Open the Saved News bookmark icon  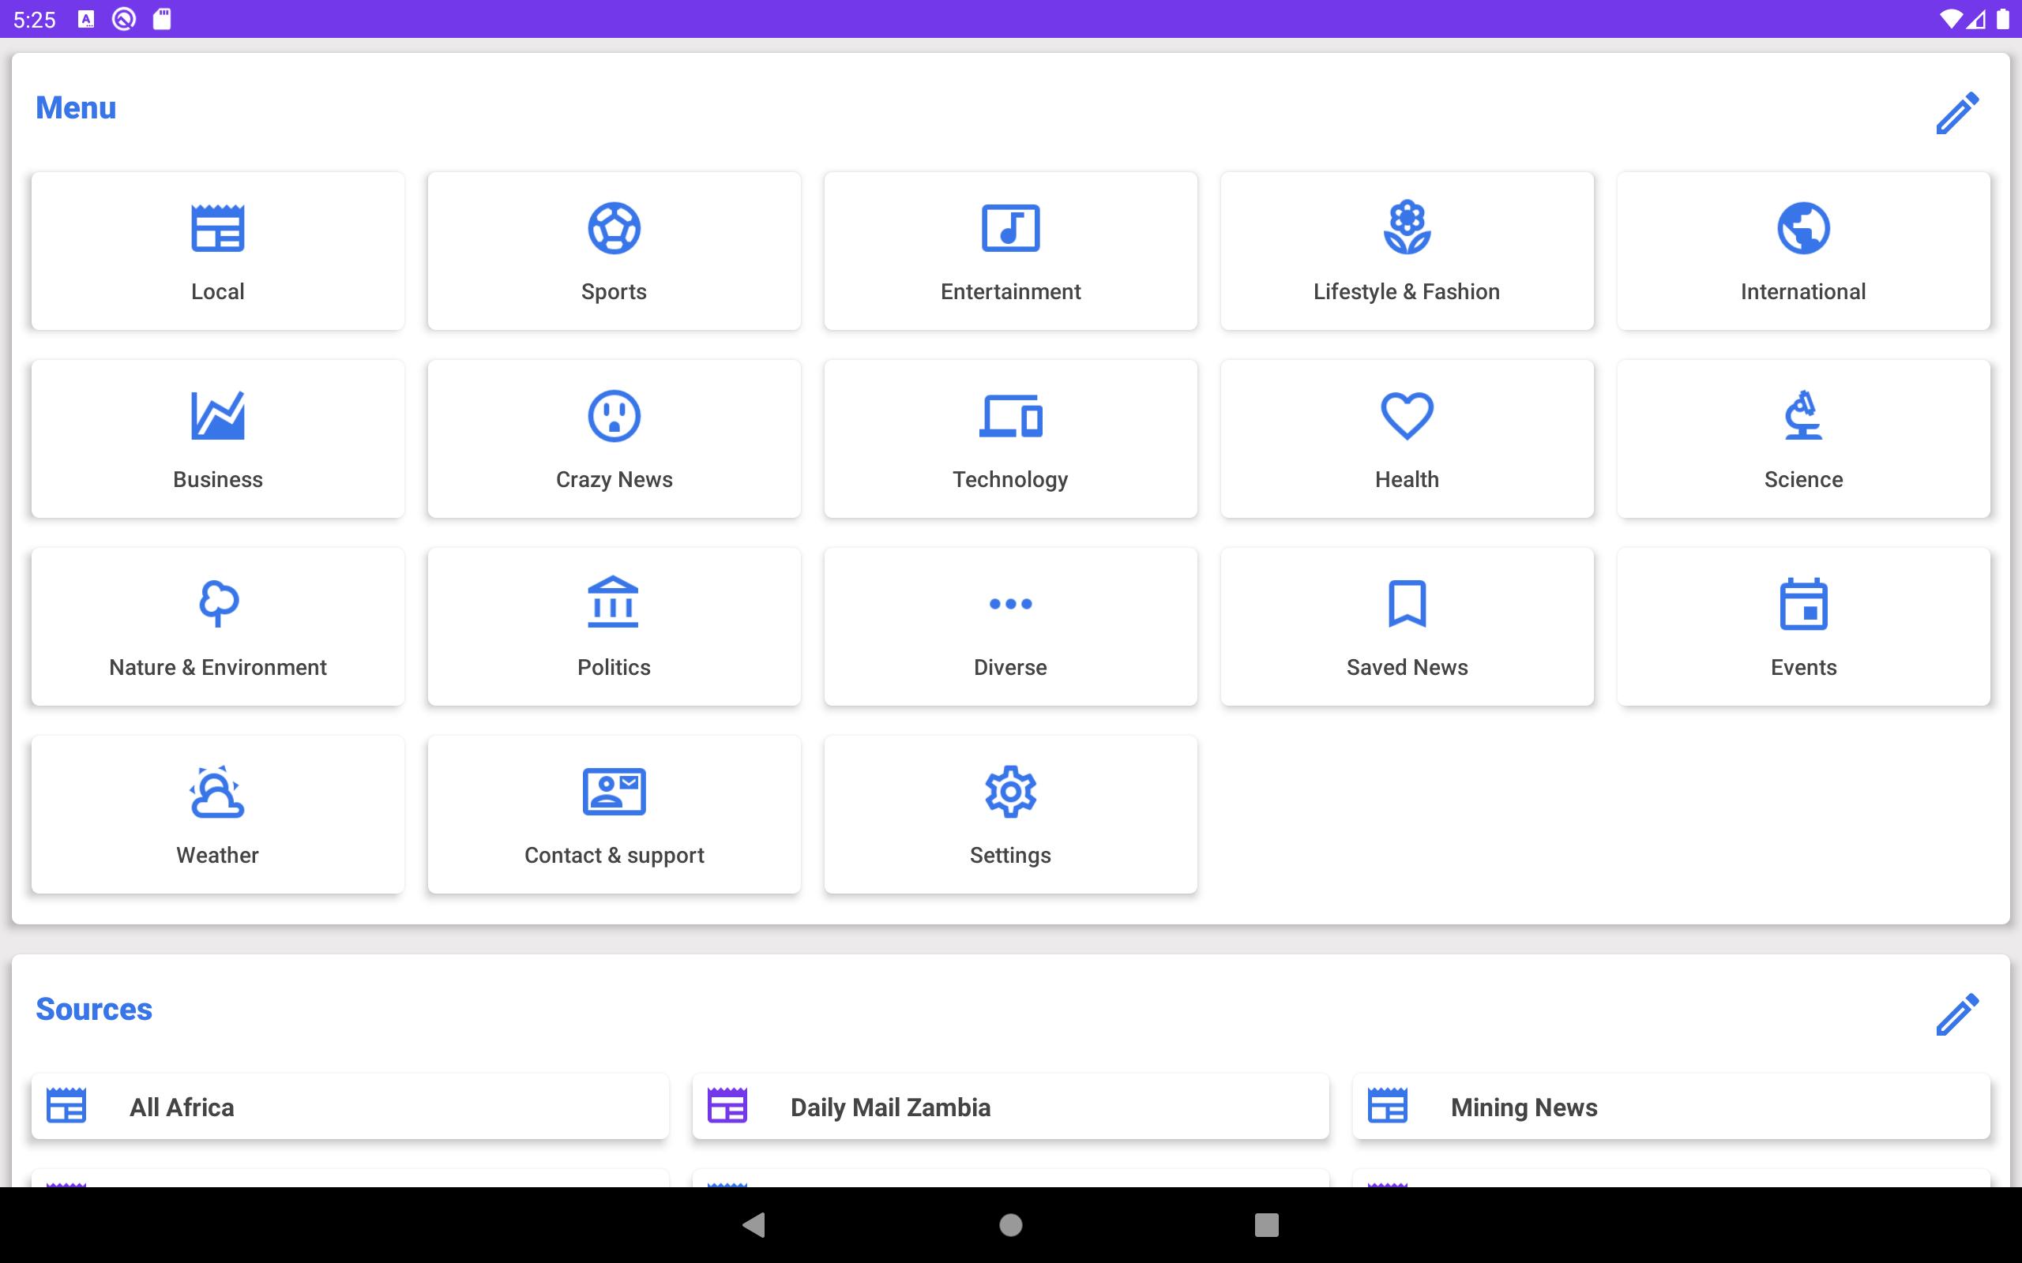tap(1407, 603)
